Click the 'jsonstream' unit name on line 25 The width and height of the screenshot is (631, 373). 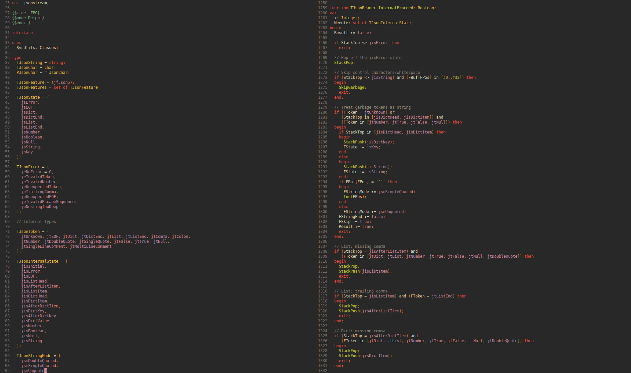pos(35,3)
